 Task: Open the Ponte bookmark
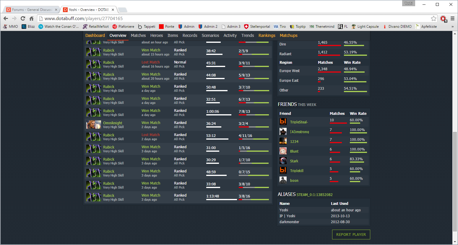[x=167, y=27]
